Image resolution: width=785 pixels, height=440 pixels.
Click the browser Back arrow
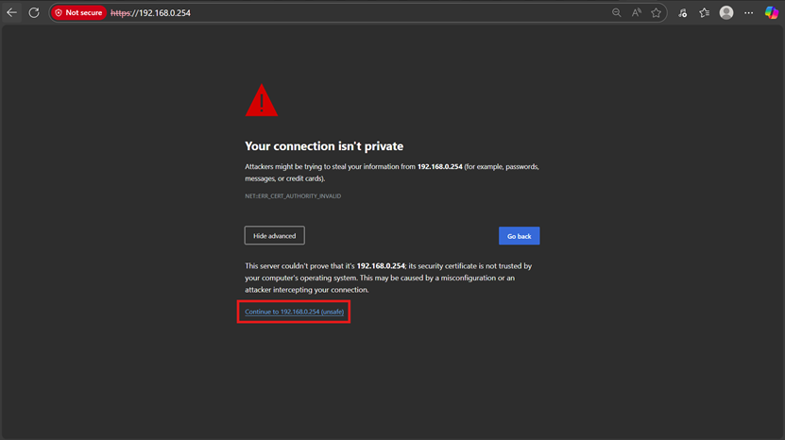point(12,13)
